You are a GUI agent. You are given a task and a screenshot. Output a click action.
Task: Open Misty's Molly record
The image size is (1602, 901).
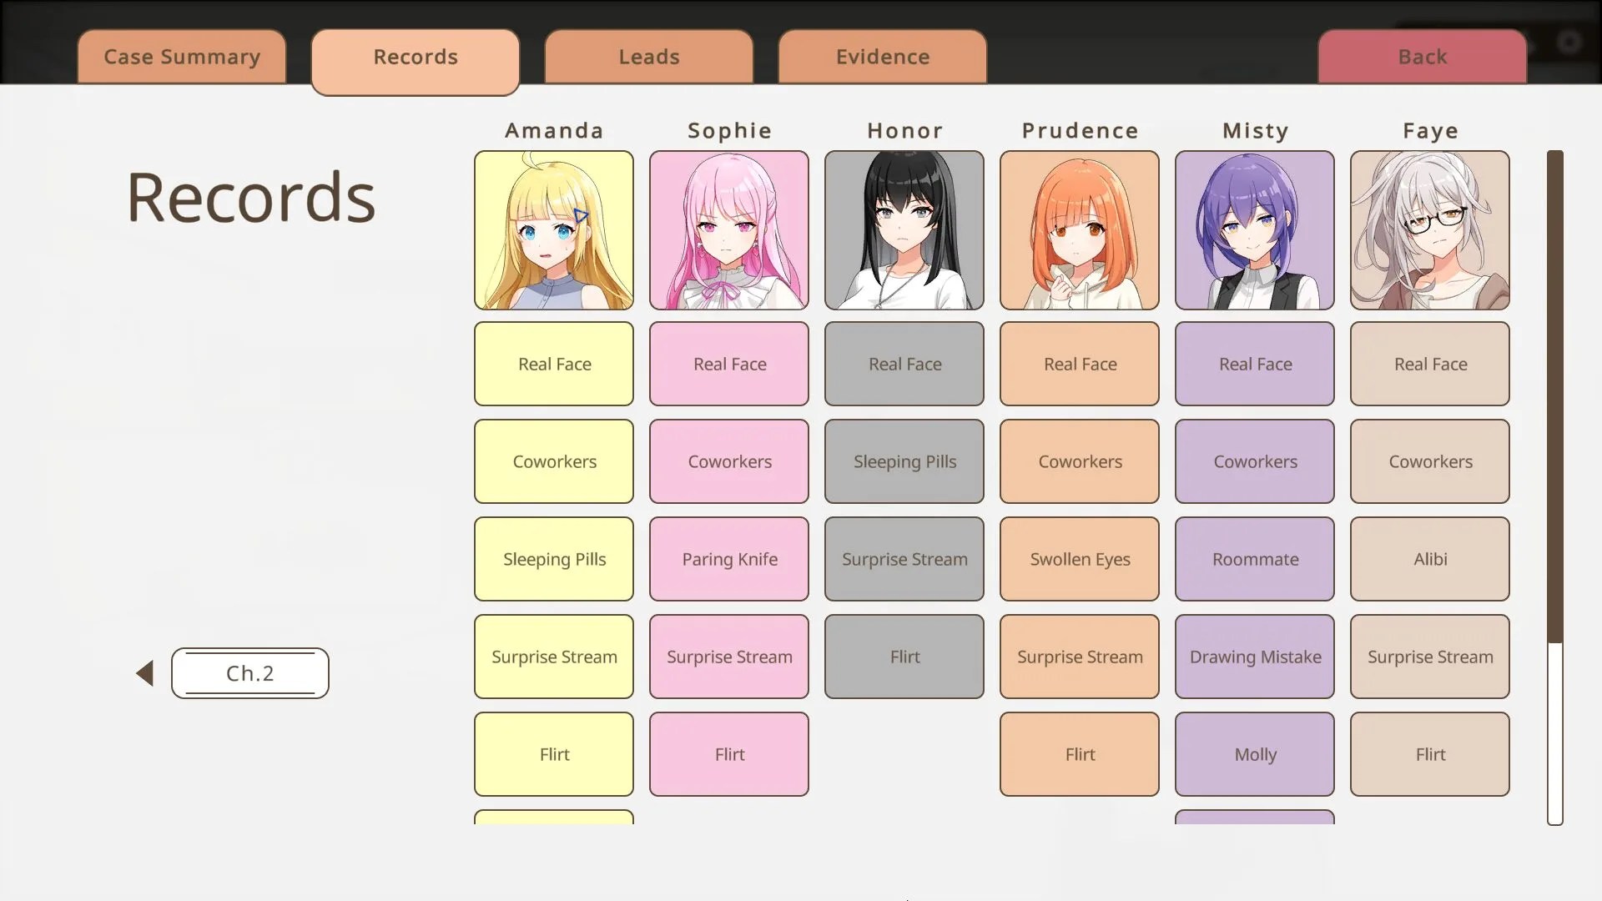[x=1255, y=754]
